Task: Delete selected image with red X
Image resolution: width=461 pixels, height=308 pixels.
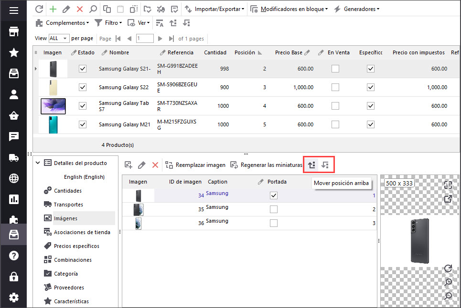Action: (155, 165)
